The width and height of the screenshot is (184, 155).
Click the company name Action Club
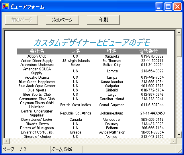pyautogui.click(x=37, y=56)
